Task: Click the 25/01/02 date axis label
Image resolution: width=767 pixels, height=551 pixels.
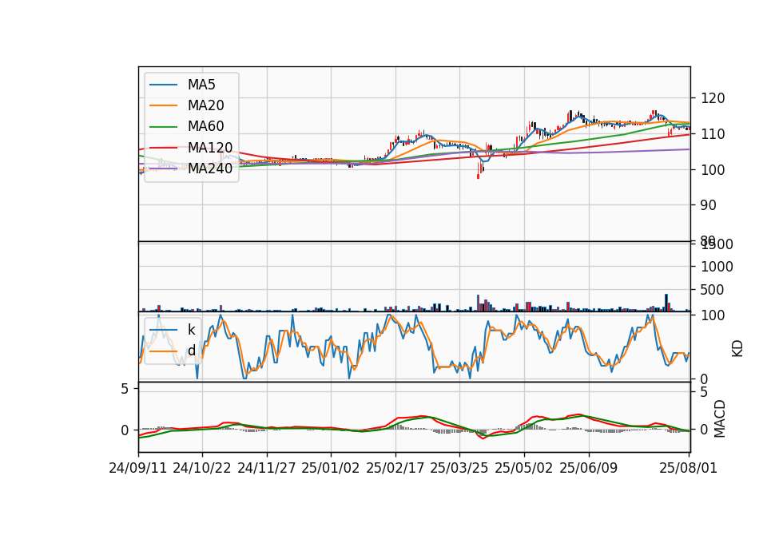Action: point(331,468)
